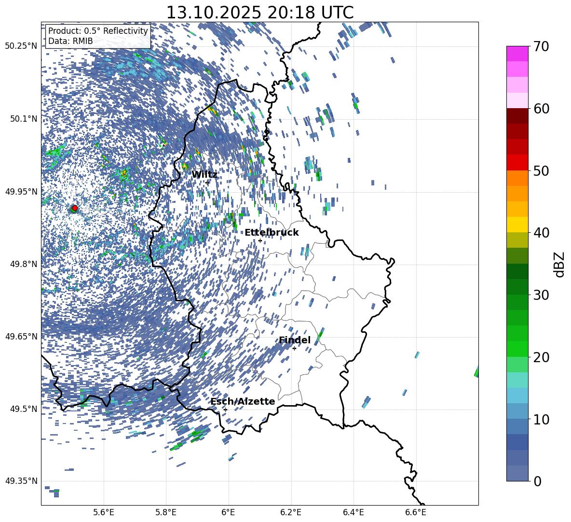Click the Data: RMIB text
This screenshot has height=522, width=571.
click(70, 41)
